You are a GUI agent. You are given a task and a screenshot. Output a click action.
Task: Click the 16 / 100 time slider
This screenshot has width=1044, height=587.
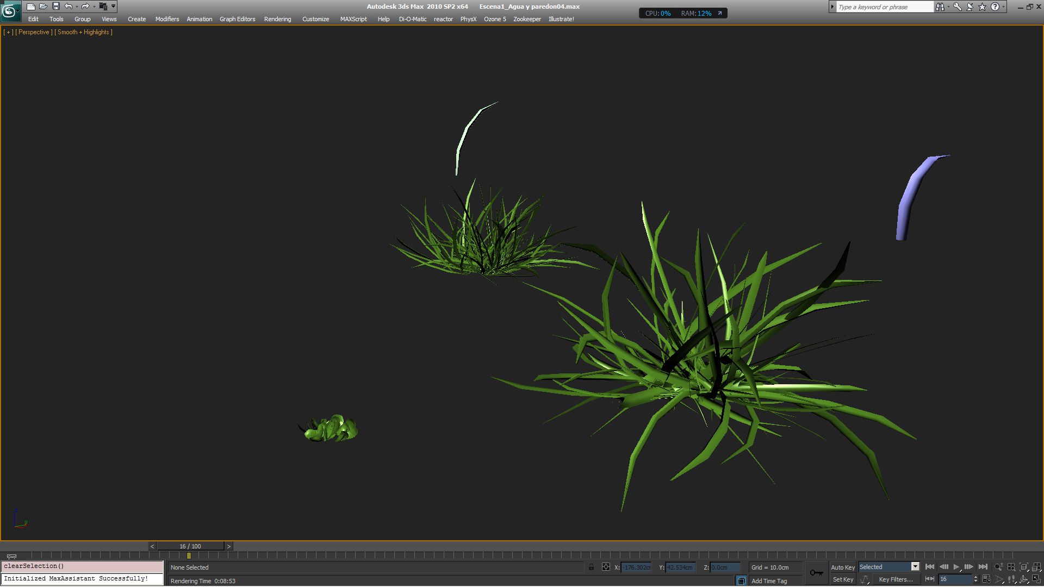(190, 546)
